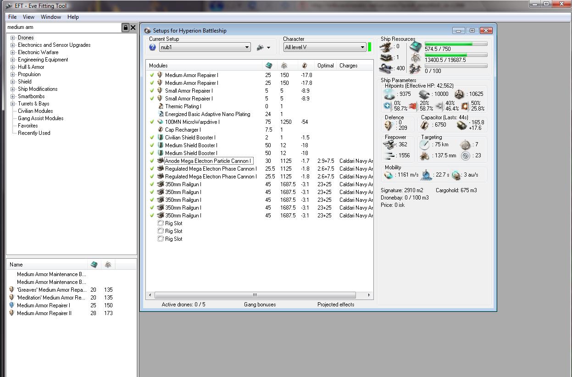This screenshot has height=377, width=572.
Task: Expand the Engineering Equipment tree node
Action: (13, 60)
